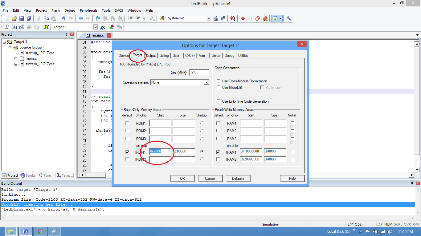Insert a breakpoint with the red dot icon
The image size is (421, 236).
pyautogui.click(x=243, y=18)
